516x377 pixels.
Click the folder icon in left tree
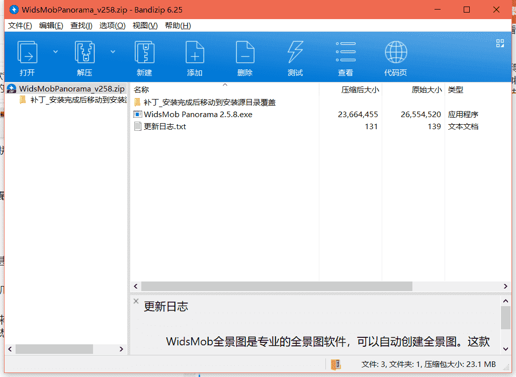click(x=23, y=100)
